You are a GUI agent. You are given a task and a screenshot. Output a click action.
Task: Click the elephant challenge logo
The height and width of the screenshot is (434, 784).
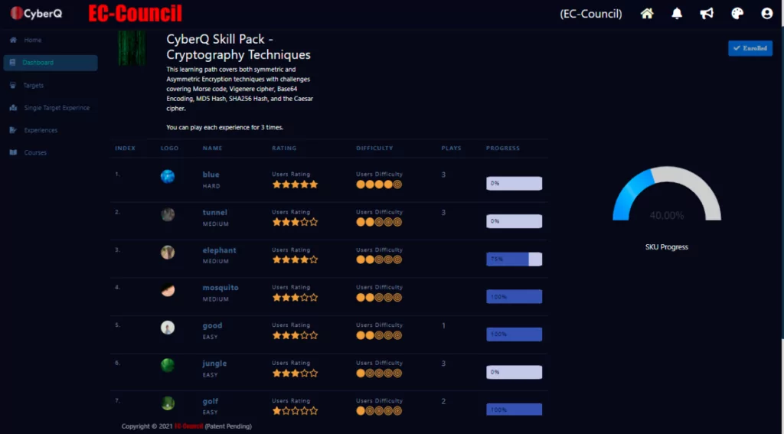click(x=168, y=252)
